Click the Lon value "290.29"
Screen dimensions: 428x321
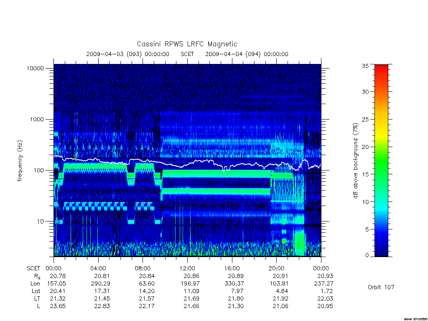pyautogui.click(x=100, y=284)
